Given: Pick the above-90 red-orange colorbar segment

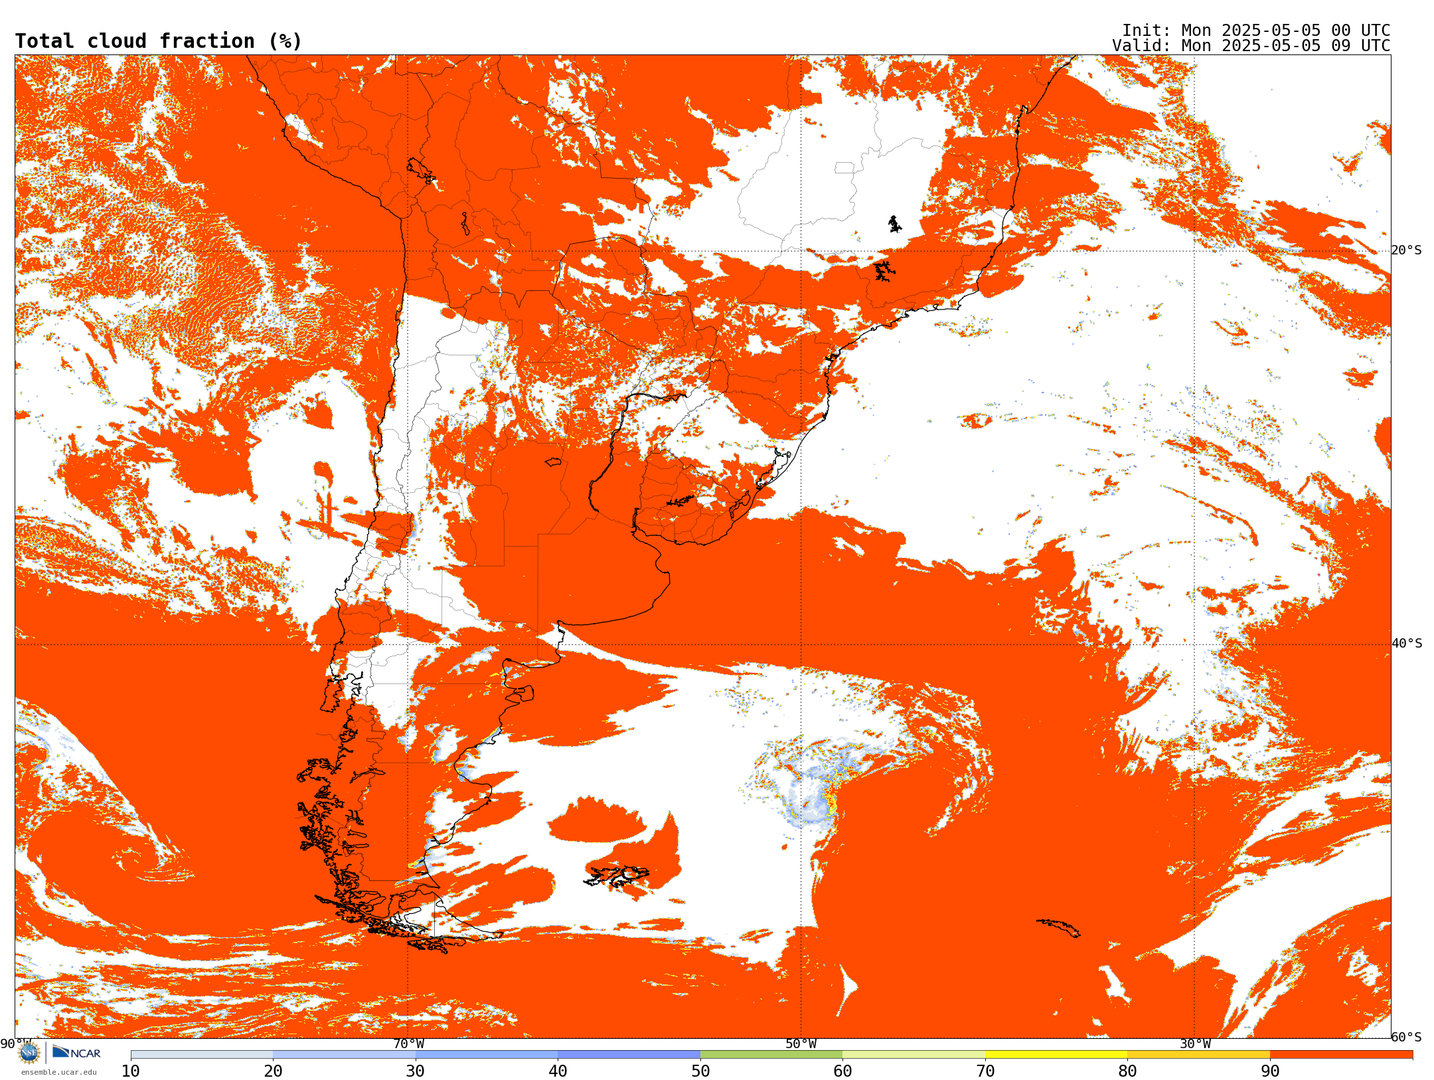Looking at the screenshot, I should click(1341, 1055).
